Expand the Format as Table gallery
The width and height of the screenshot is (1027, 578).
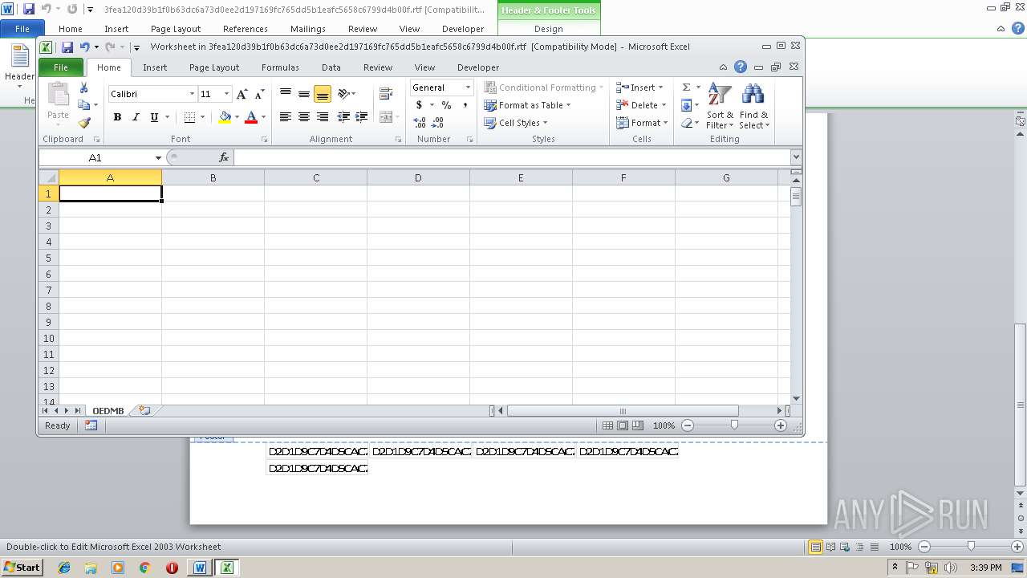[x=527, y=105]
